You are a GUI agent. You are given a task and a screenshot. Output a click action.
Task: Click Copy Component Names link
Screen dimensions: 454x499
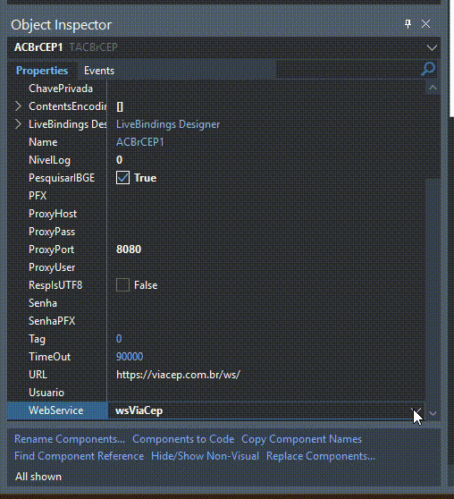click(301, 439)
